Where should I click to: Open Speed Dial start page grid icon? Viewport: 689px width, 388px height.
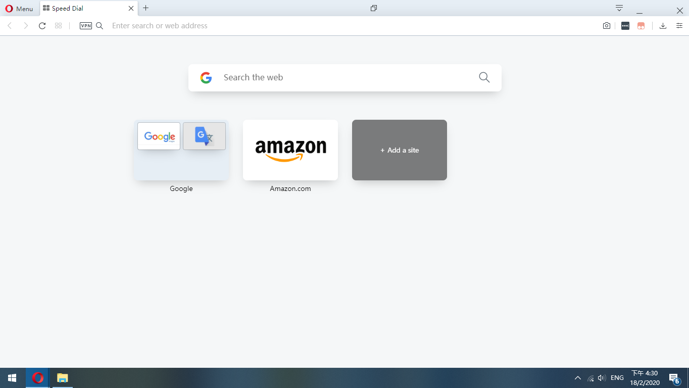[58, 26]
